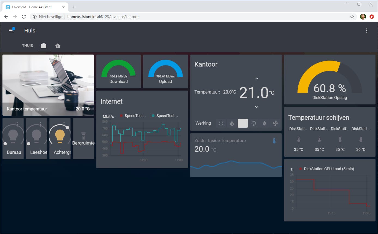Click the Kantoor thermostat card title
The image size is (378, 234).
[206, 64]
